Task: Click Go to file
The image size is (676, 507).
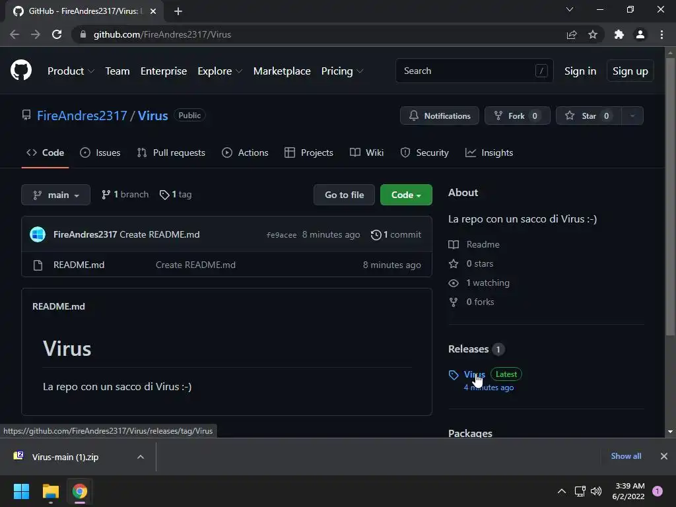Action: tap(344, 195)
